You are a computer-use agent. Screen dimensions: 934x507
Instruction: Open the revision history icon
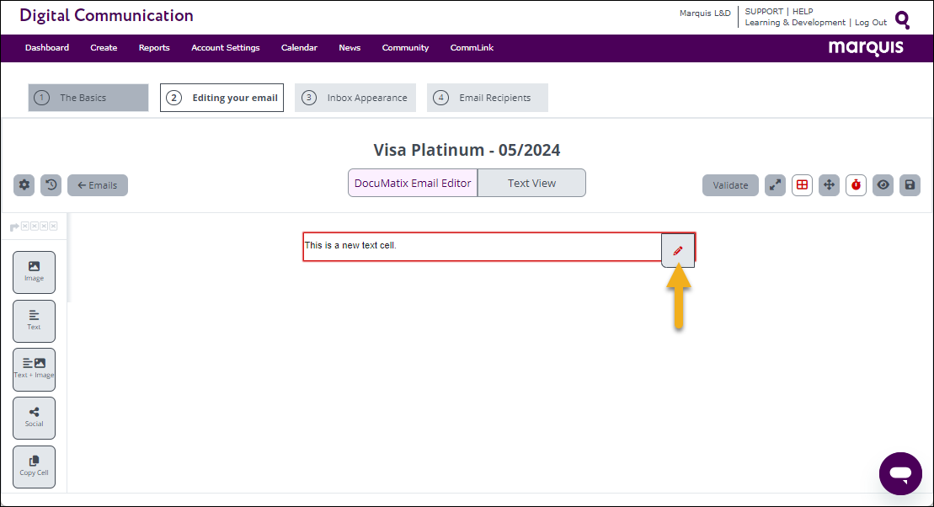[51, 185]
